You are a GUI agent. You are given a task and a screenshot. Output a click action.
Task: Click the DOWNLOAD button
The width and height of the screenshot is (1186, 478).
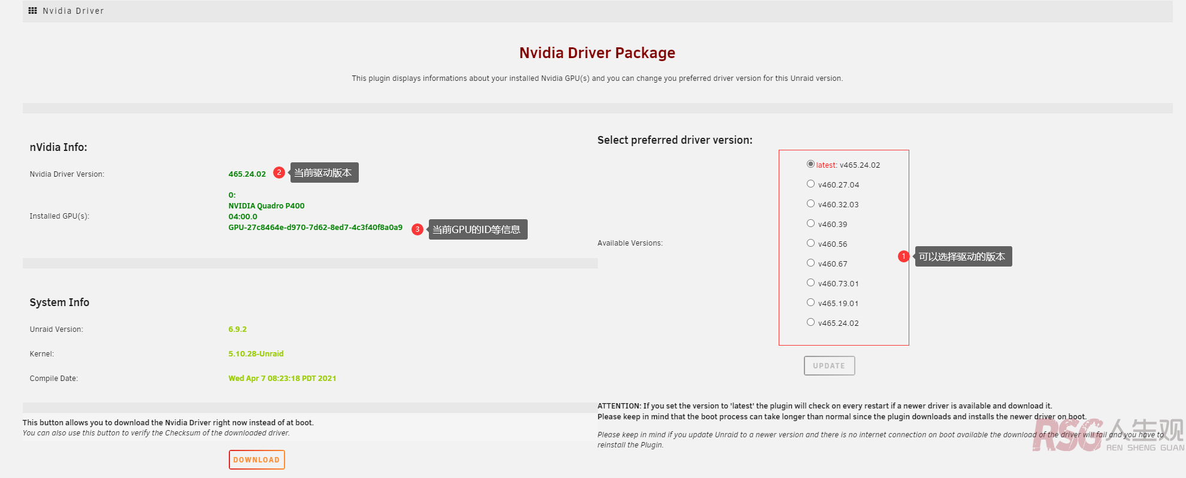(x=256, y=460)
